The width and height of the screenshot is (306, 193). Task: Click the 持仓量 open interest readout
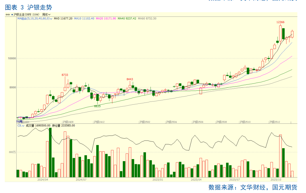(x=63, y=126)
